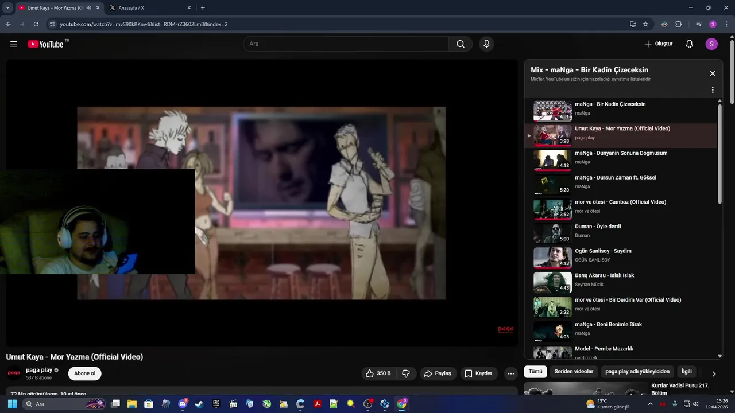Open Steam from taskbar

tap(199, 404)
